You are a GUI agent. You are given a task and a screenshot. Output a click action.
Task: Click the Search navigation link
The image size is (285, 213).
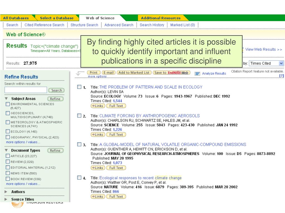coord(12,25)
